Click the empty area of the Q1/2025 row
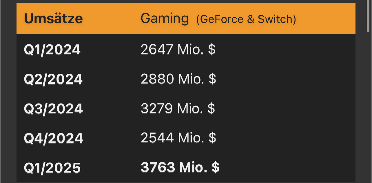The image size is (372, 183). tap(287, 168)
